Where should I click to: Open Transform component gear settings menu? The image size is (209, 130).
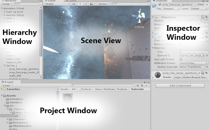[206, 17]
